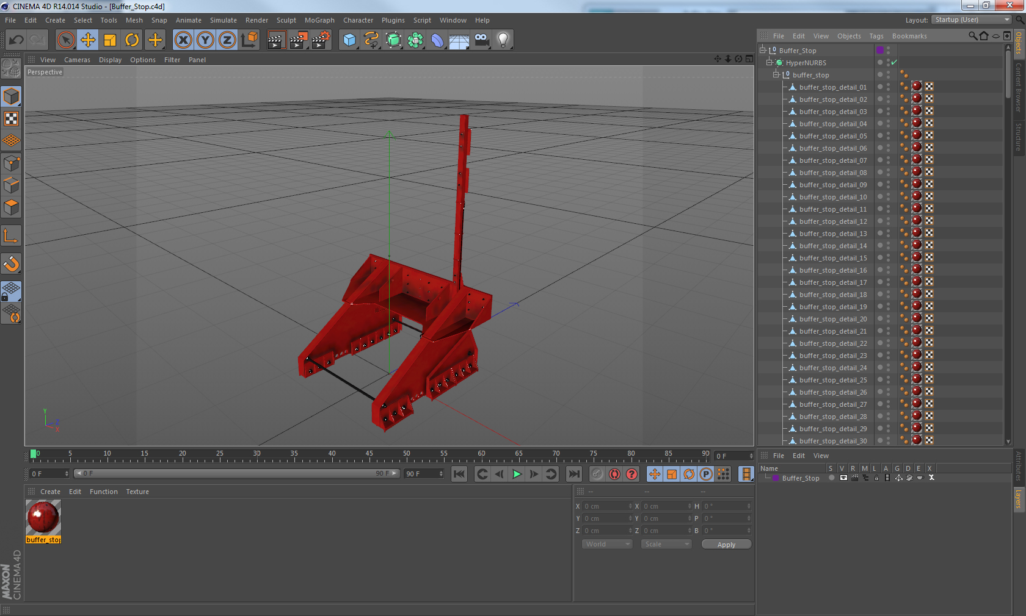Toggle Y axis lock
The image size is (1026, 616).
click(205, 40)
